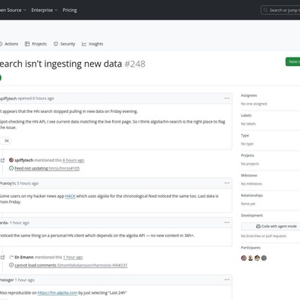The height and width of the screenshot is (300, 300).
Task: Switch to the Actions tab
Action: [9, 44]
